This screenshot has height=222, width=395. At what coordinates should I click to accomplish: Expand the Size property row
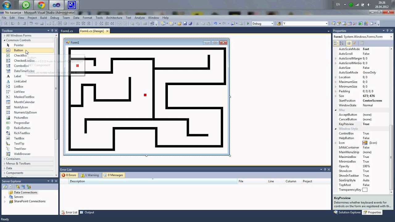click(336, 96)
